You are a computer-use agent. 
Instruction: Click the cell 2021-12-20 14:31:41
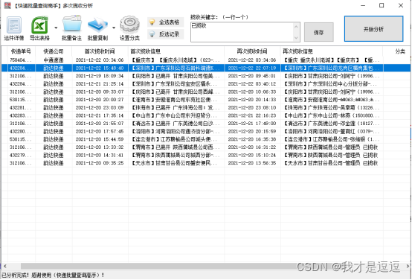100,155
